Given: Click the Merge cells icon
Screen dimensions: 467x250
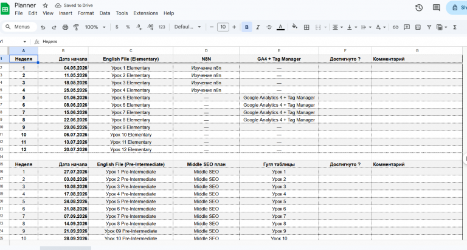Looking at the screenshot, I should pyautogui.click(x=318, y=27).
